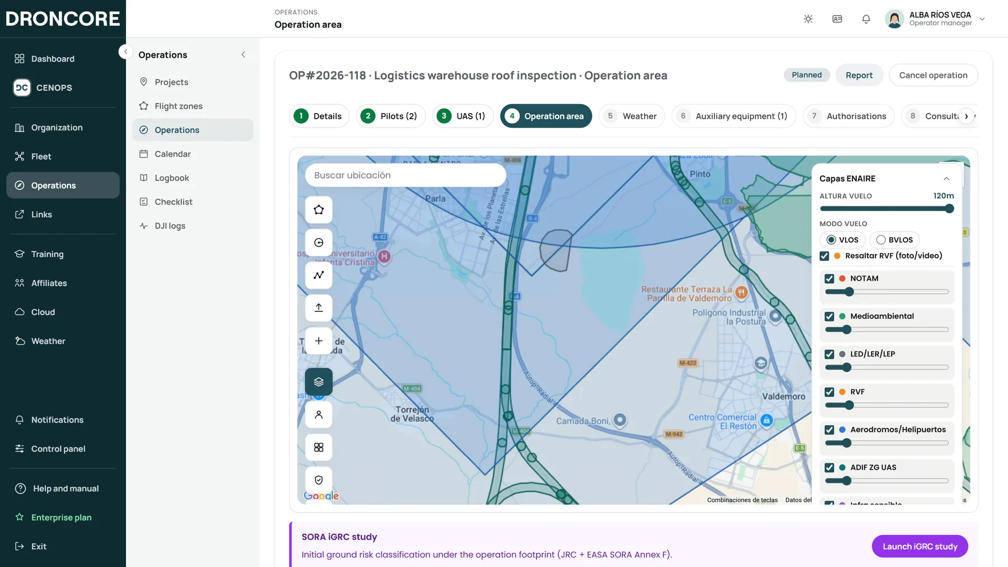Uncheck the Medioambiental layer checkbox
1008x567 pixels.
pyautogui.click(x=829, y=316)
